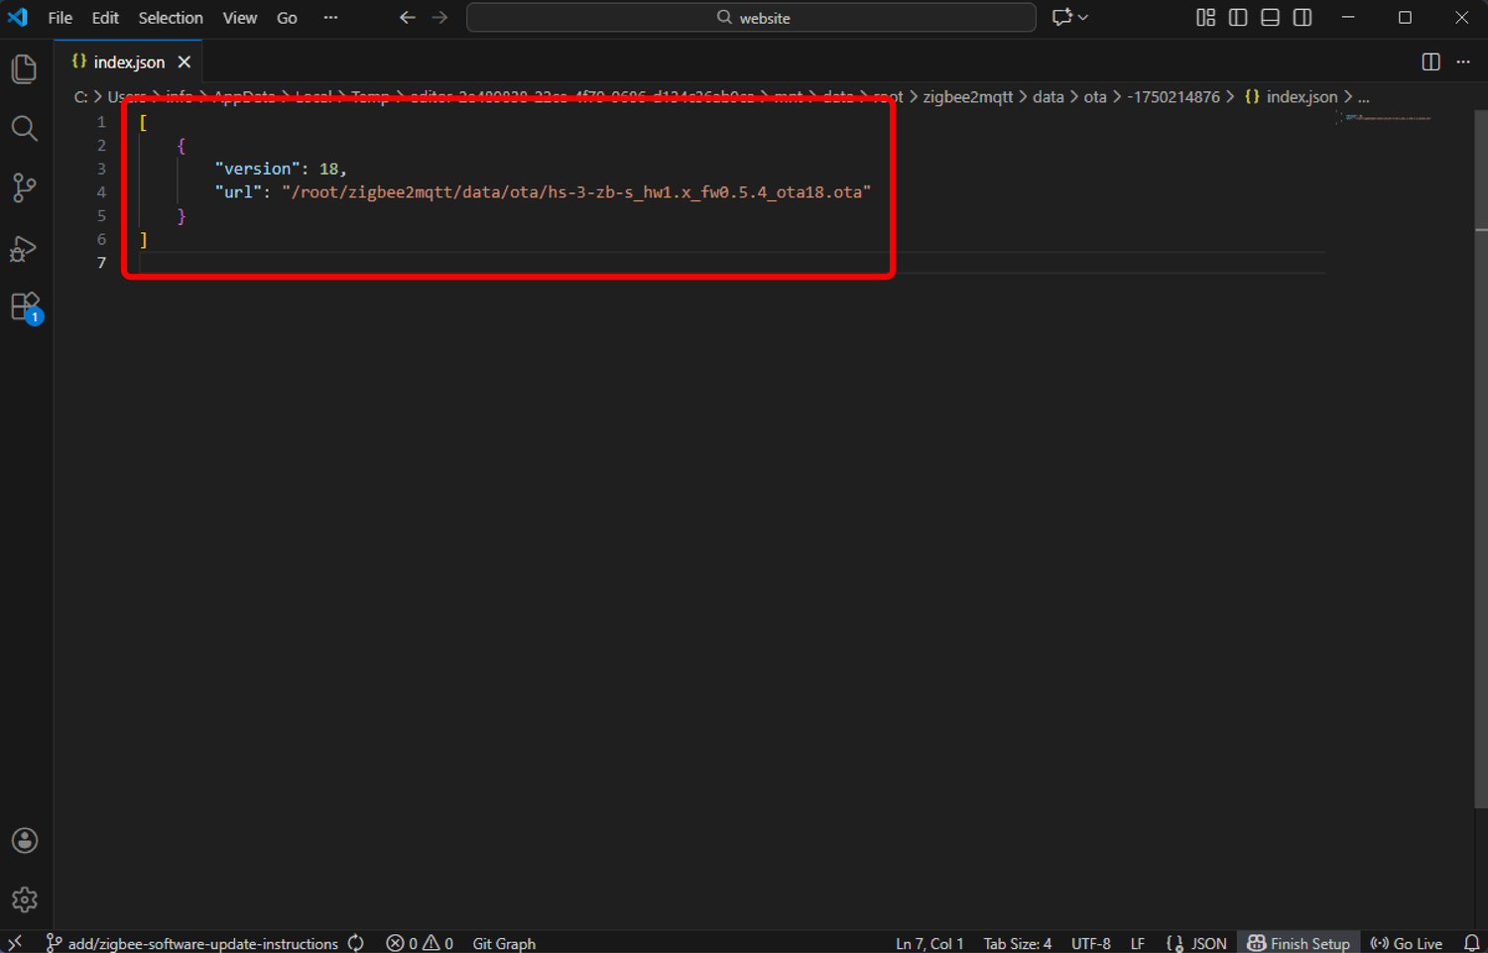Open the Accounts icon
The image size is (1488, 953).
[25, 841]
